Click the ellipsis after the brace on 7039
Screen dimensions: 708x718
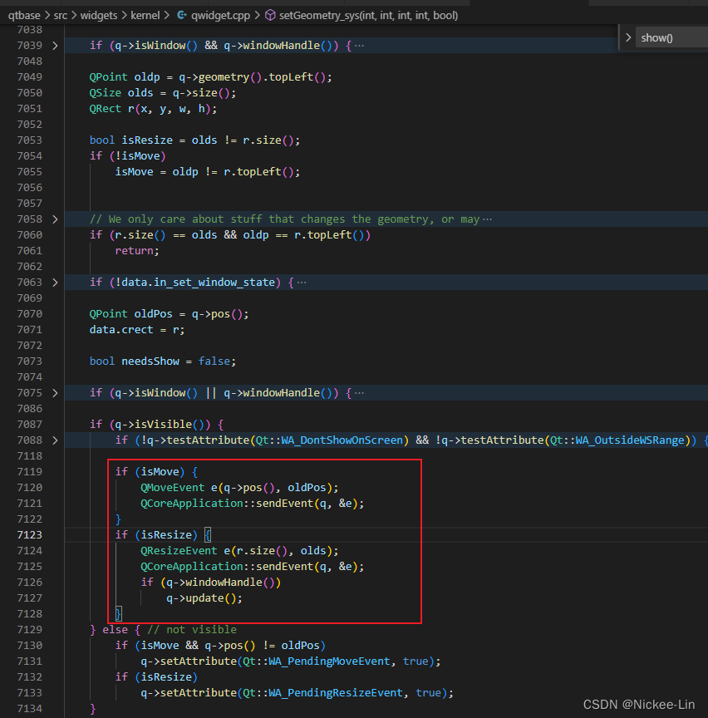point(359,45)
